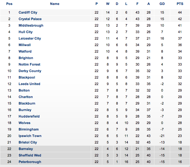Image resolution: width=190 pixels, height=167 pixels.
Task: Open the Watford team link
Action: pos(25,52)
